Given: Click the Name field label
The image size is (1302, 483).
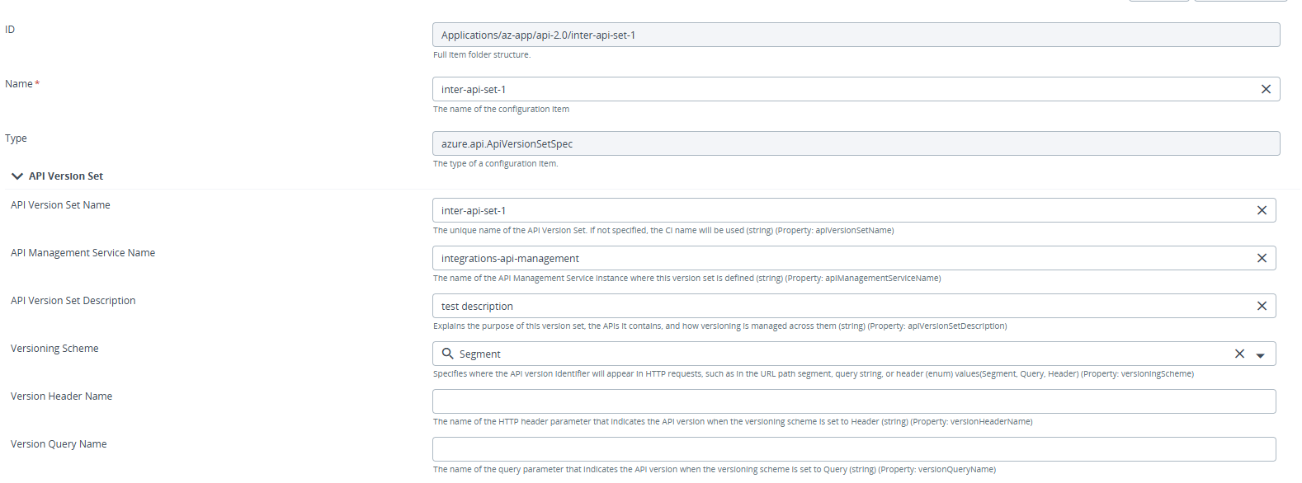Looking at the screenshot, I should [x=19, y=82].
